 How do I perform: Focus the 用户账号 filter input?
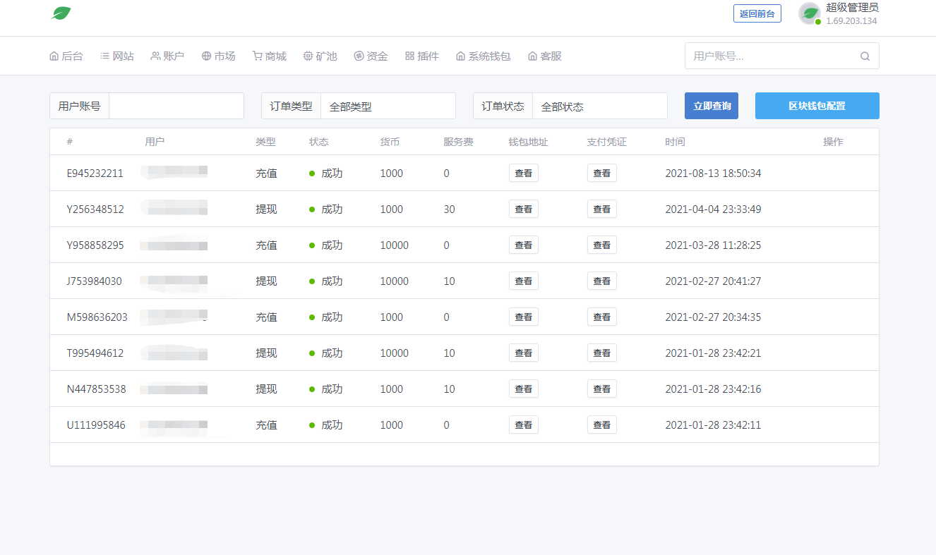176,106
